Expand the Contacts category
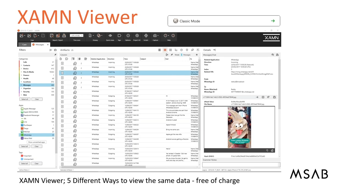 pyautogui.click(x=21, y=66)
